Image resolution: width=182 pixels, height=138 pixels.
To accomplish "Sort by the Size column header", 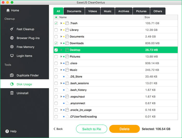I will [x=161, y=17].
